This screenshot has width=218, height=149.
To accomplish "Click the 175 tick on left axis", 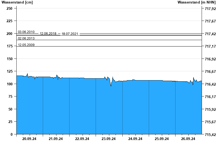I will (x=10, y=46).
